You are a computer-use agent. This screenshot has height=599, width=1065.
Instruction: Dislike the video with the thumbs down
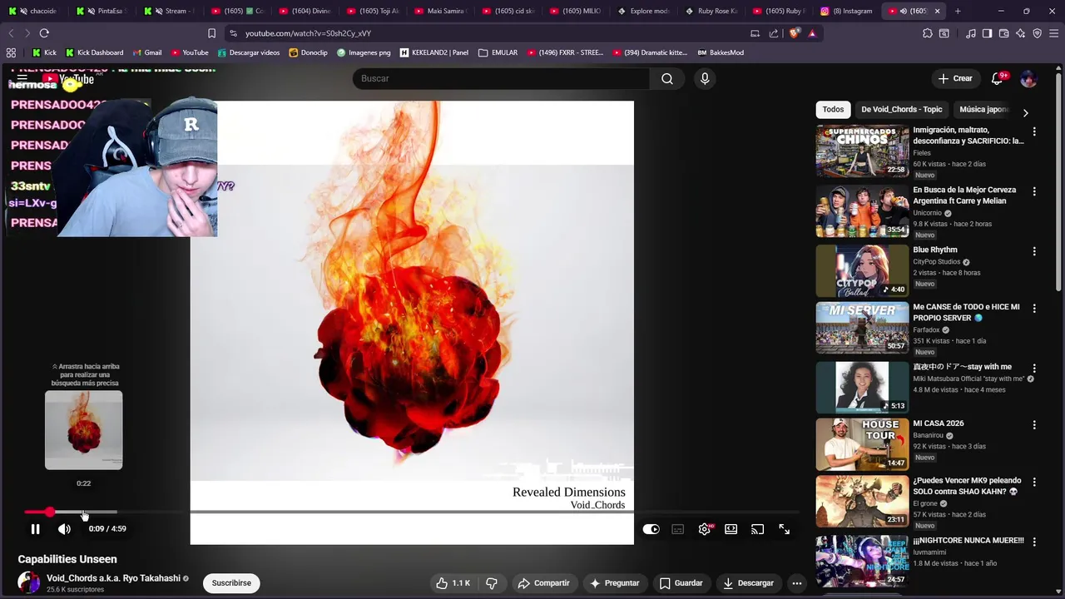tap(492, 583)
